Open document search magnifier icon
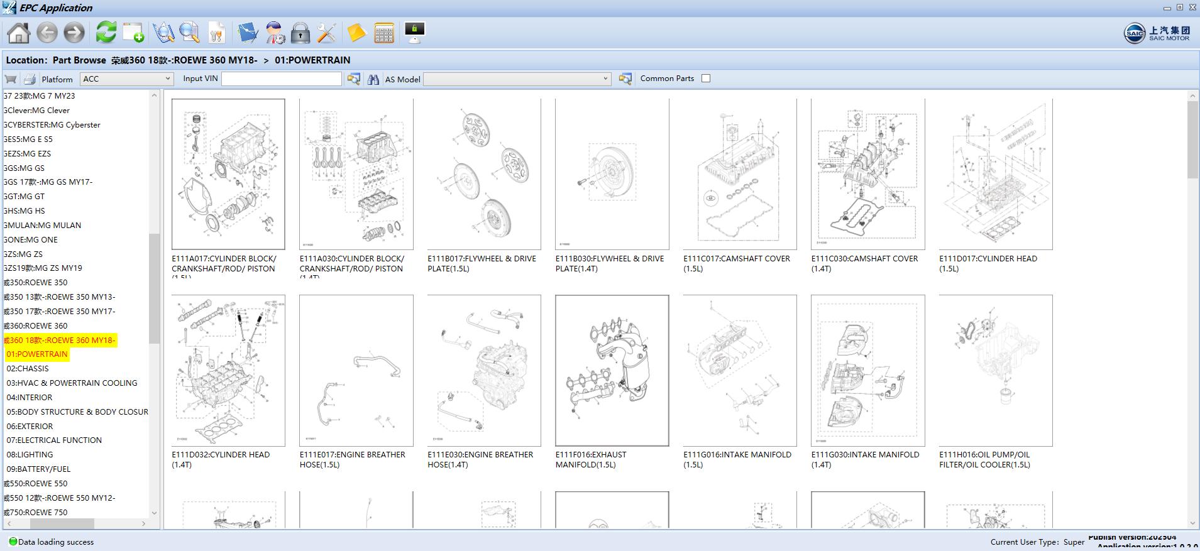The image size is (1200, 551). click(189, 33)
